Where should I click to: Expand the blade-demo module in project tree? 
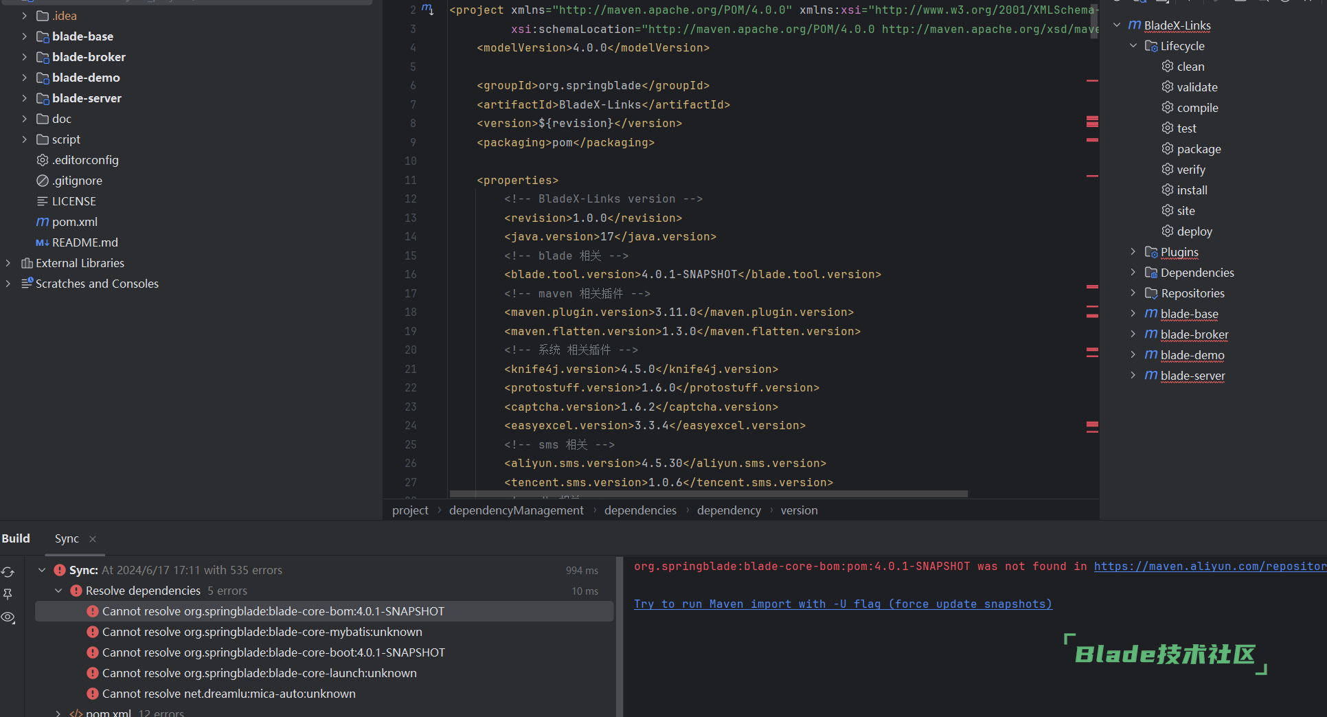(x=24, y=78)
